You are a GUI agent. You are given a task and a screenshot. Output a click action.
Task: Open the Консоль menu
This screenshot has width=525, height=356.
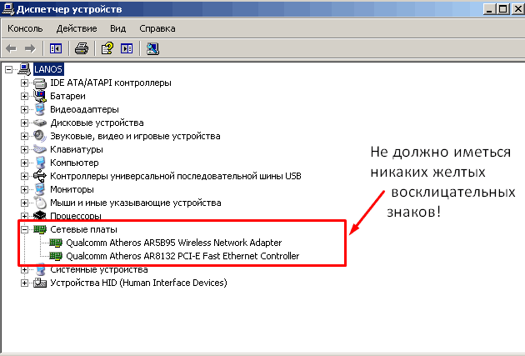tap(25, 28)
